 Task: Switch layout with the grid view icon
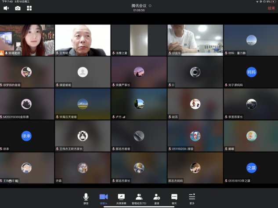tap(29, 8)
